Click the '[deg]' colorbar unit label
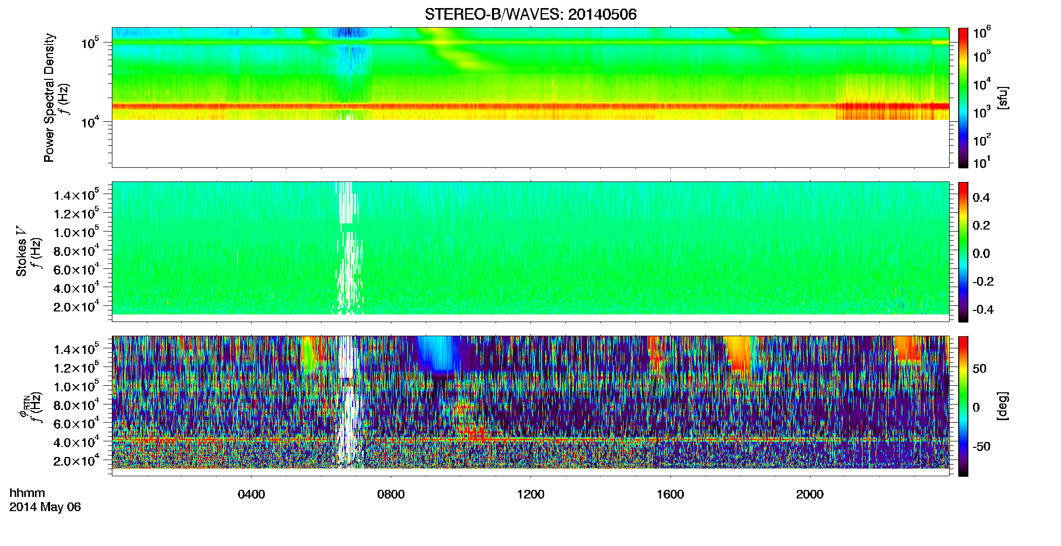 [1003, 405]
